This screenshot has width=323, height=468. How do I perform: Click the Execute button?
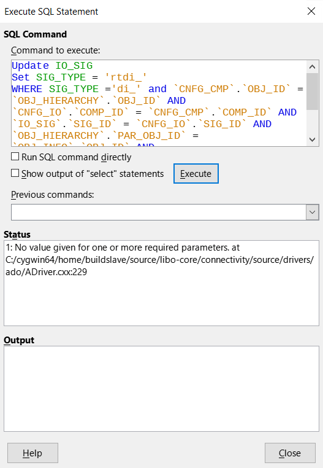(196, 173)
